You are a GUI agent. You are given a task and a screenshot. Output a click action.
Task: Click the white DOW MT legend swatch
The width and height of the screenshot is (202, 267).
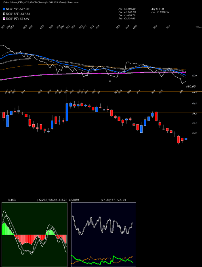[4, 14]
